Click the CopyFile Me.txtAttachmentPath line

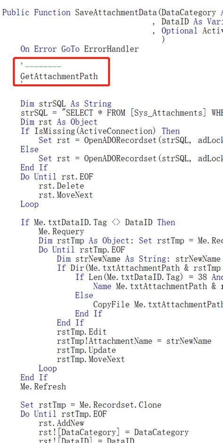tap(158, 305)
